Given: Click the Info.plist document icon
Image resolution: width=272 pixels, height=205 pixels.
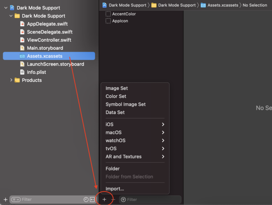Looking at the screenshot, I should click(22, 72).
